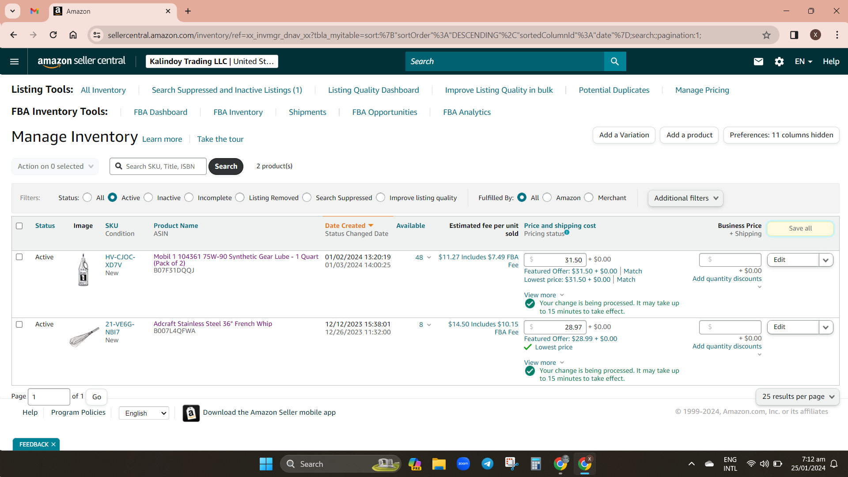
Task: Go back to the previous page
Action: tap(14, 35)
